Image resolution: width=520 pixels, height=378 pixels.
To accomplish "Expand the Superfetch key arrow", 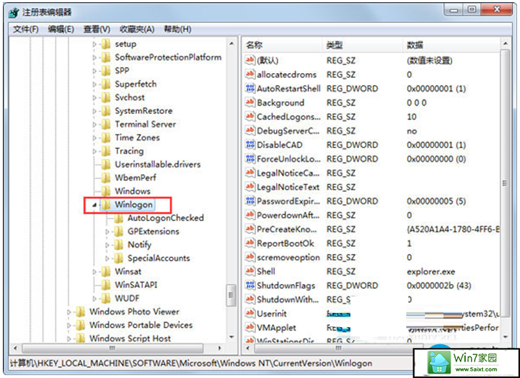I will point(94,84).
